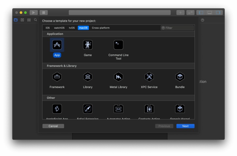
Task: Click the Cancel button
Action: pyautogui.click(x=53, y=126)
